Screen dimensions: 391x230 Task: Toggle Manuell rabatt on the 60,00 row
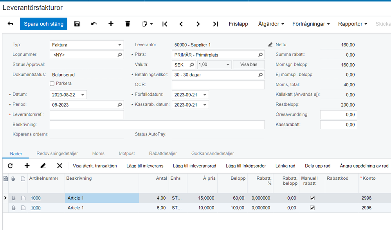click(312, 198)
